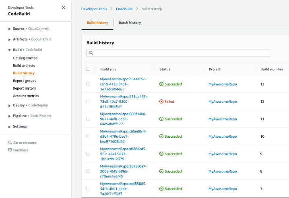289x198 pixels.
Task: Expand the Settings section
Action: pyautogui.click(x=9, y=127)
